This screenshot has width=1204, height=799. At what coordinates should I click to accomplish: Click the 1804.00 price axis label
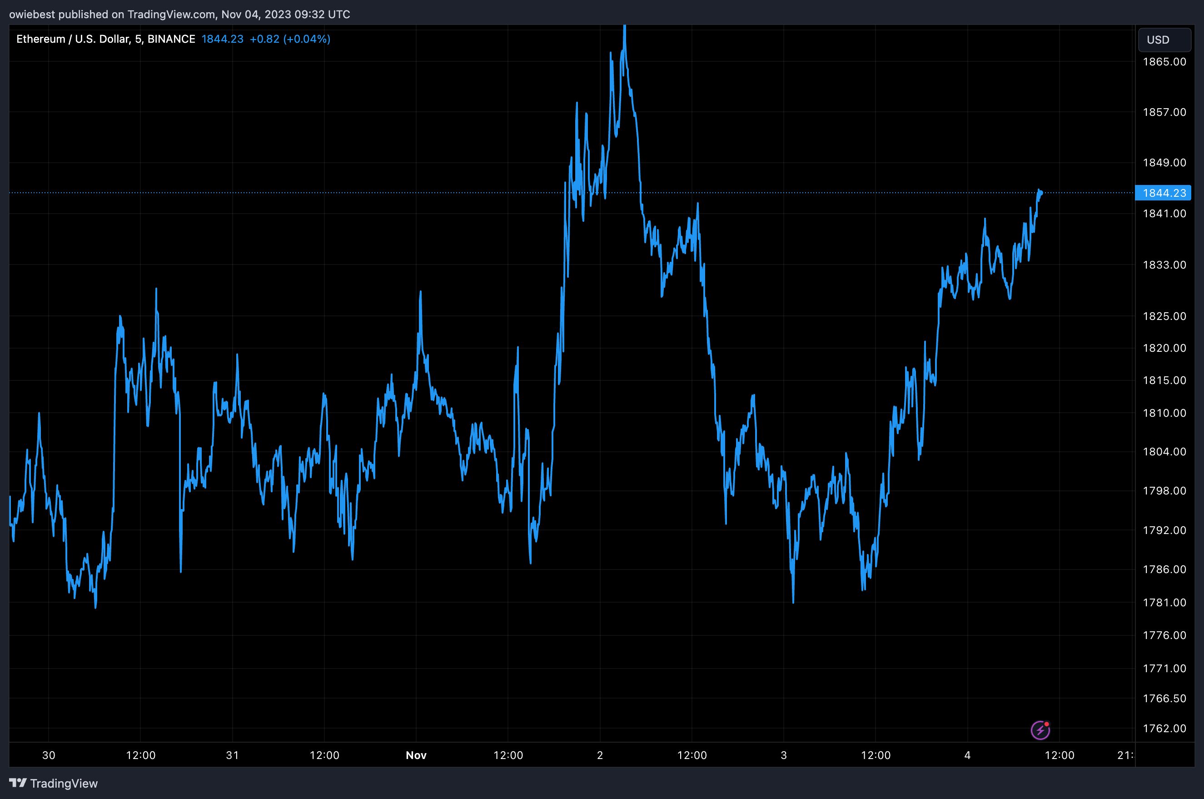pos(1164,452)
